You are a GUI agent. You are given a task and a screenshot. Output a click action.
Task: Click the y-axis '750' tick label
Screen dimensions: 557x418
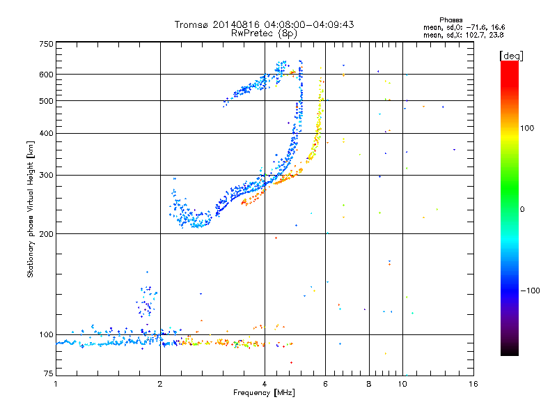[x=46, y=44]
